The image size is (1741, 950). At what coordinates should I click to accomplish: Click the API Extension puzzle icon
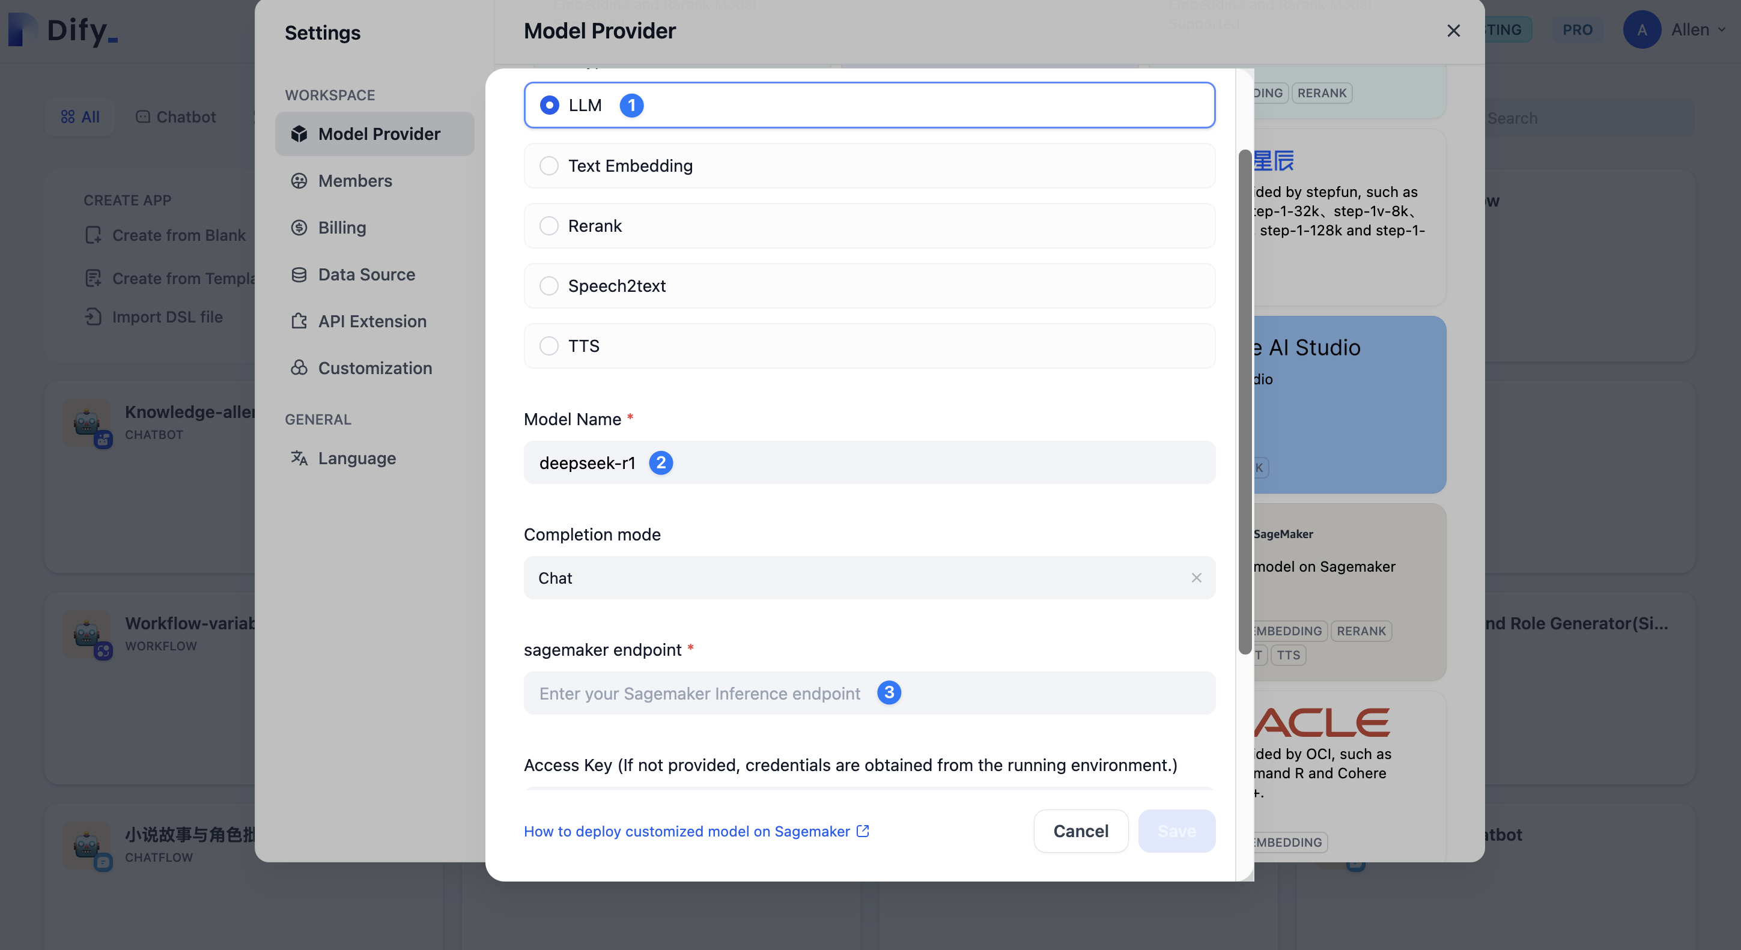299,322
